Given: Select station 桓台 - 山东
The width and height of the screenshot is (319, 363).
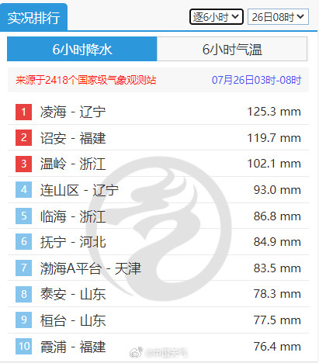Looking at the screenshot, I should [x=73, y=320].
